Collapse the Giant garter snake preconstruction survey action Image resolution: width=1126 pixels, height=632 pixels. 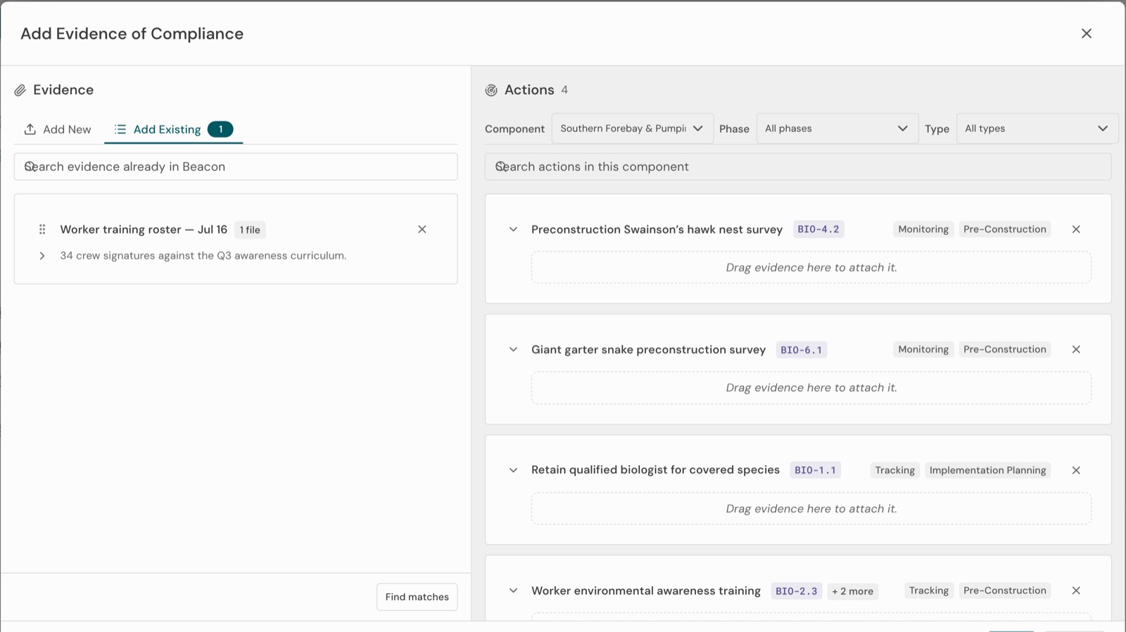pyautogui.click(x=513, y=349)
